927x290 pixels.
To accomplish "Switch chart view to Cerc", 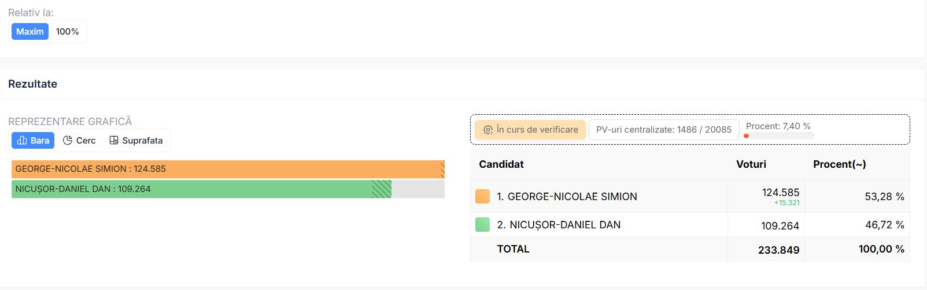I will click(79, 140).
